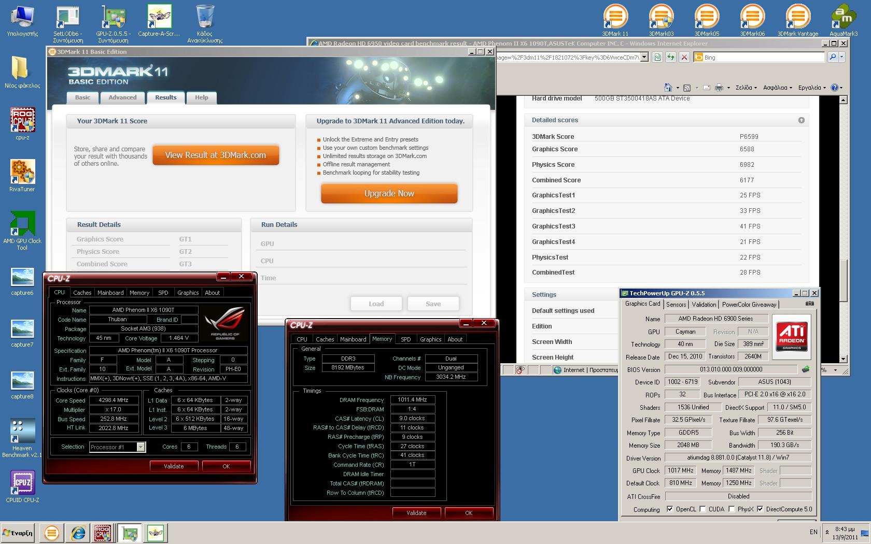Switch to the Sensors tab in GPU-Z

[x=676, y=305]
